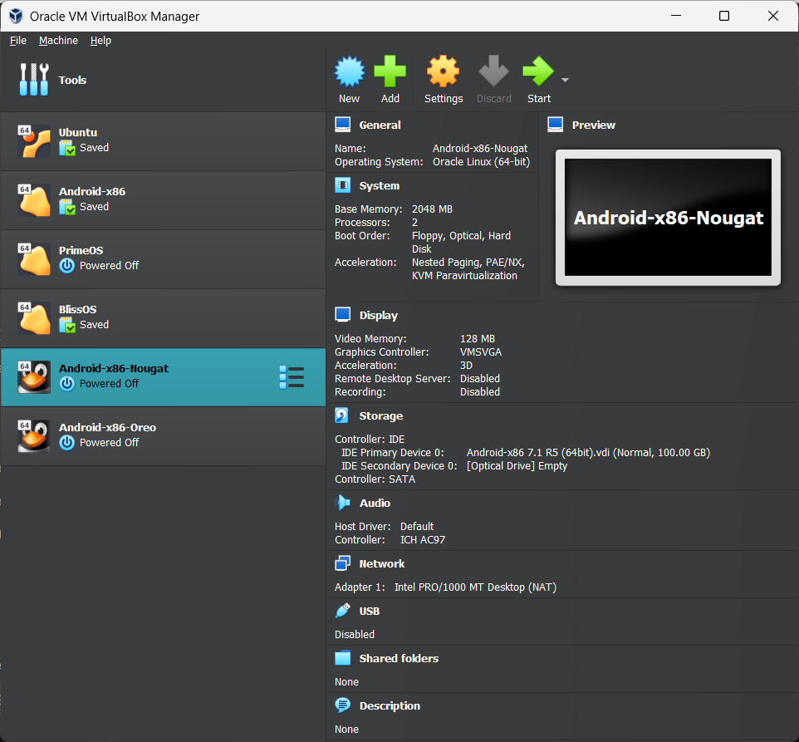
Task: Click the Optical Drive Empty entry
Action: (517, 466)
